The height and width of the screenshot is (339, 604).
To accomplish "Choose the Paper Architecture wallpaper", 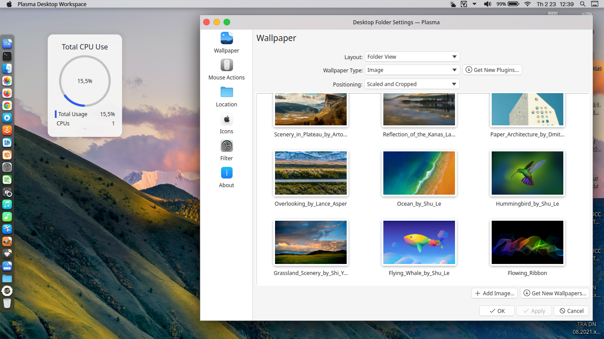I will [x=528, y=109].
